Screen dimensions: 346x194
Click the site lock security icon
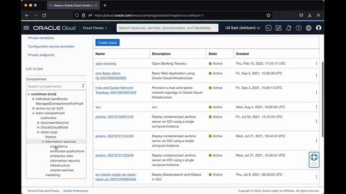83,15
